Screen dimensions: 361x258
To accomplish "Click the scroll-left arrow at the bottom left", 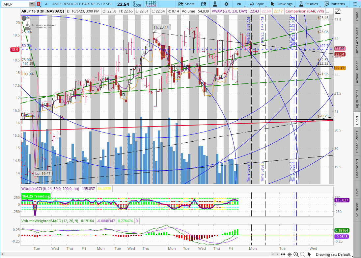I will click(x=2, y=254).
